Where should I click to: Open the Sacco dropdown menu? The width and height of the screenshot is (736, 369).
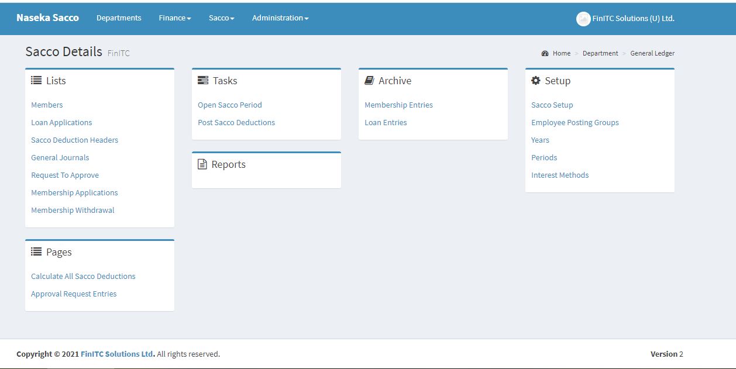tap(221, 18)
